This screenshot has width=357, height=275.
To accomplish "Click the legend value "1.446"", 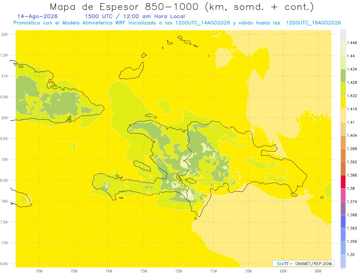I will (x=352, y=43).
